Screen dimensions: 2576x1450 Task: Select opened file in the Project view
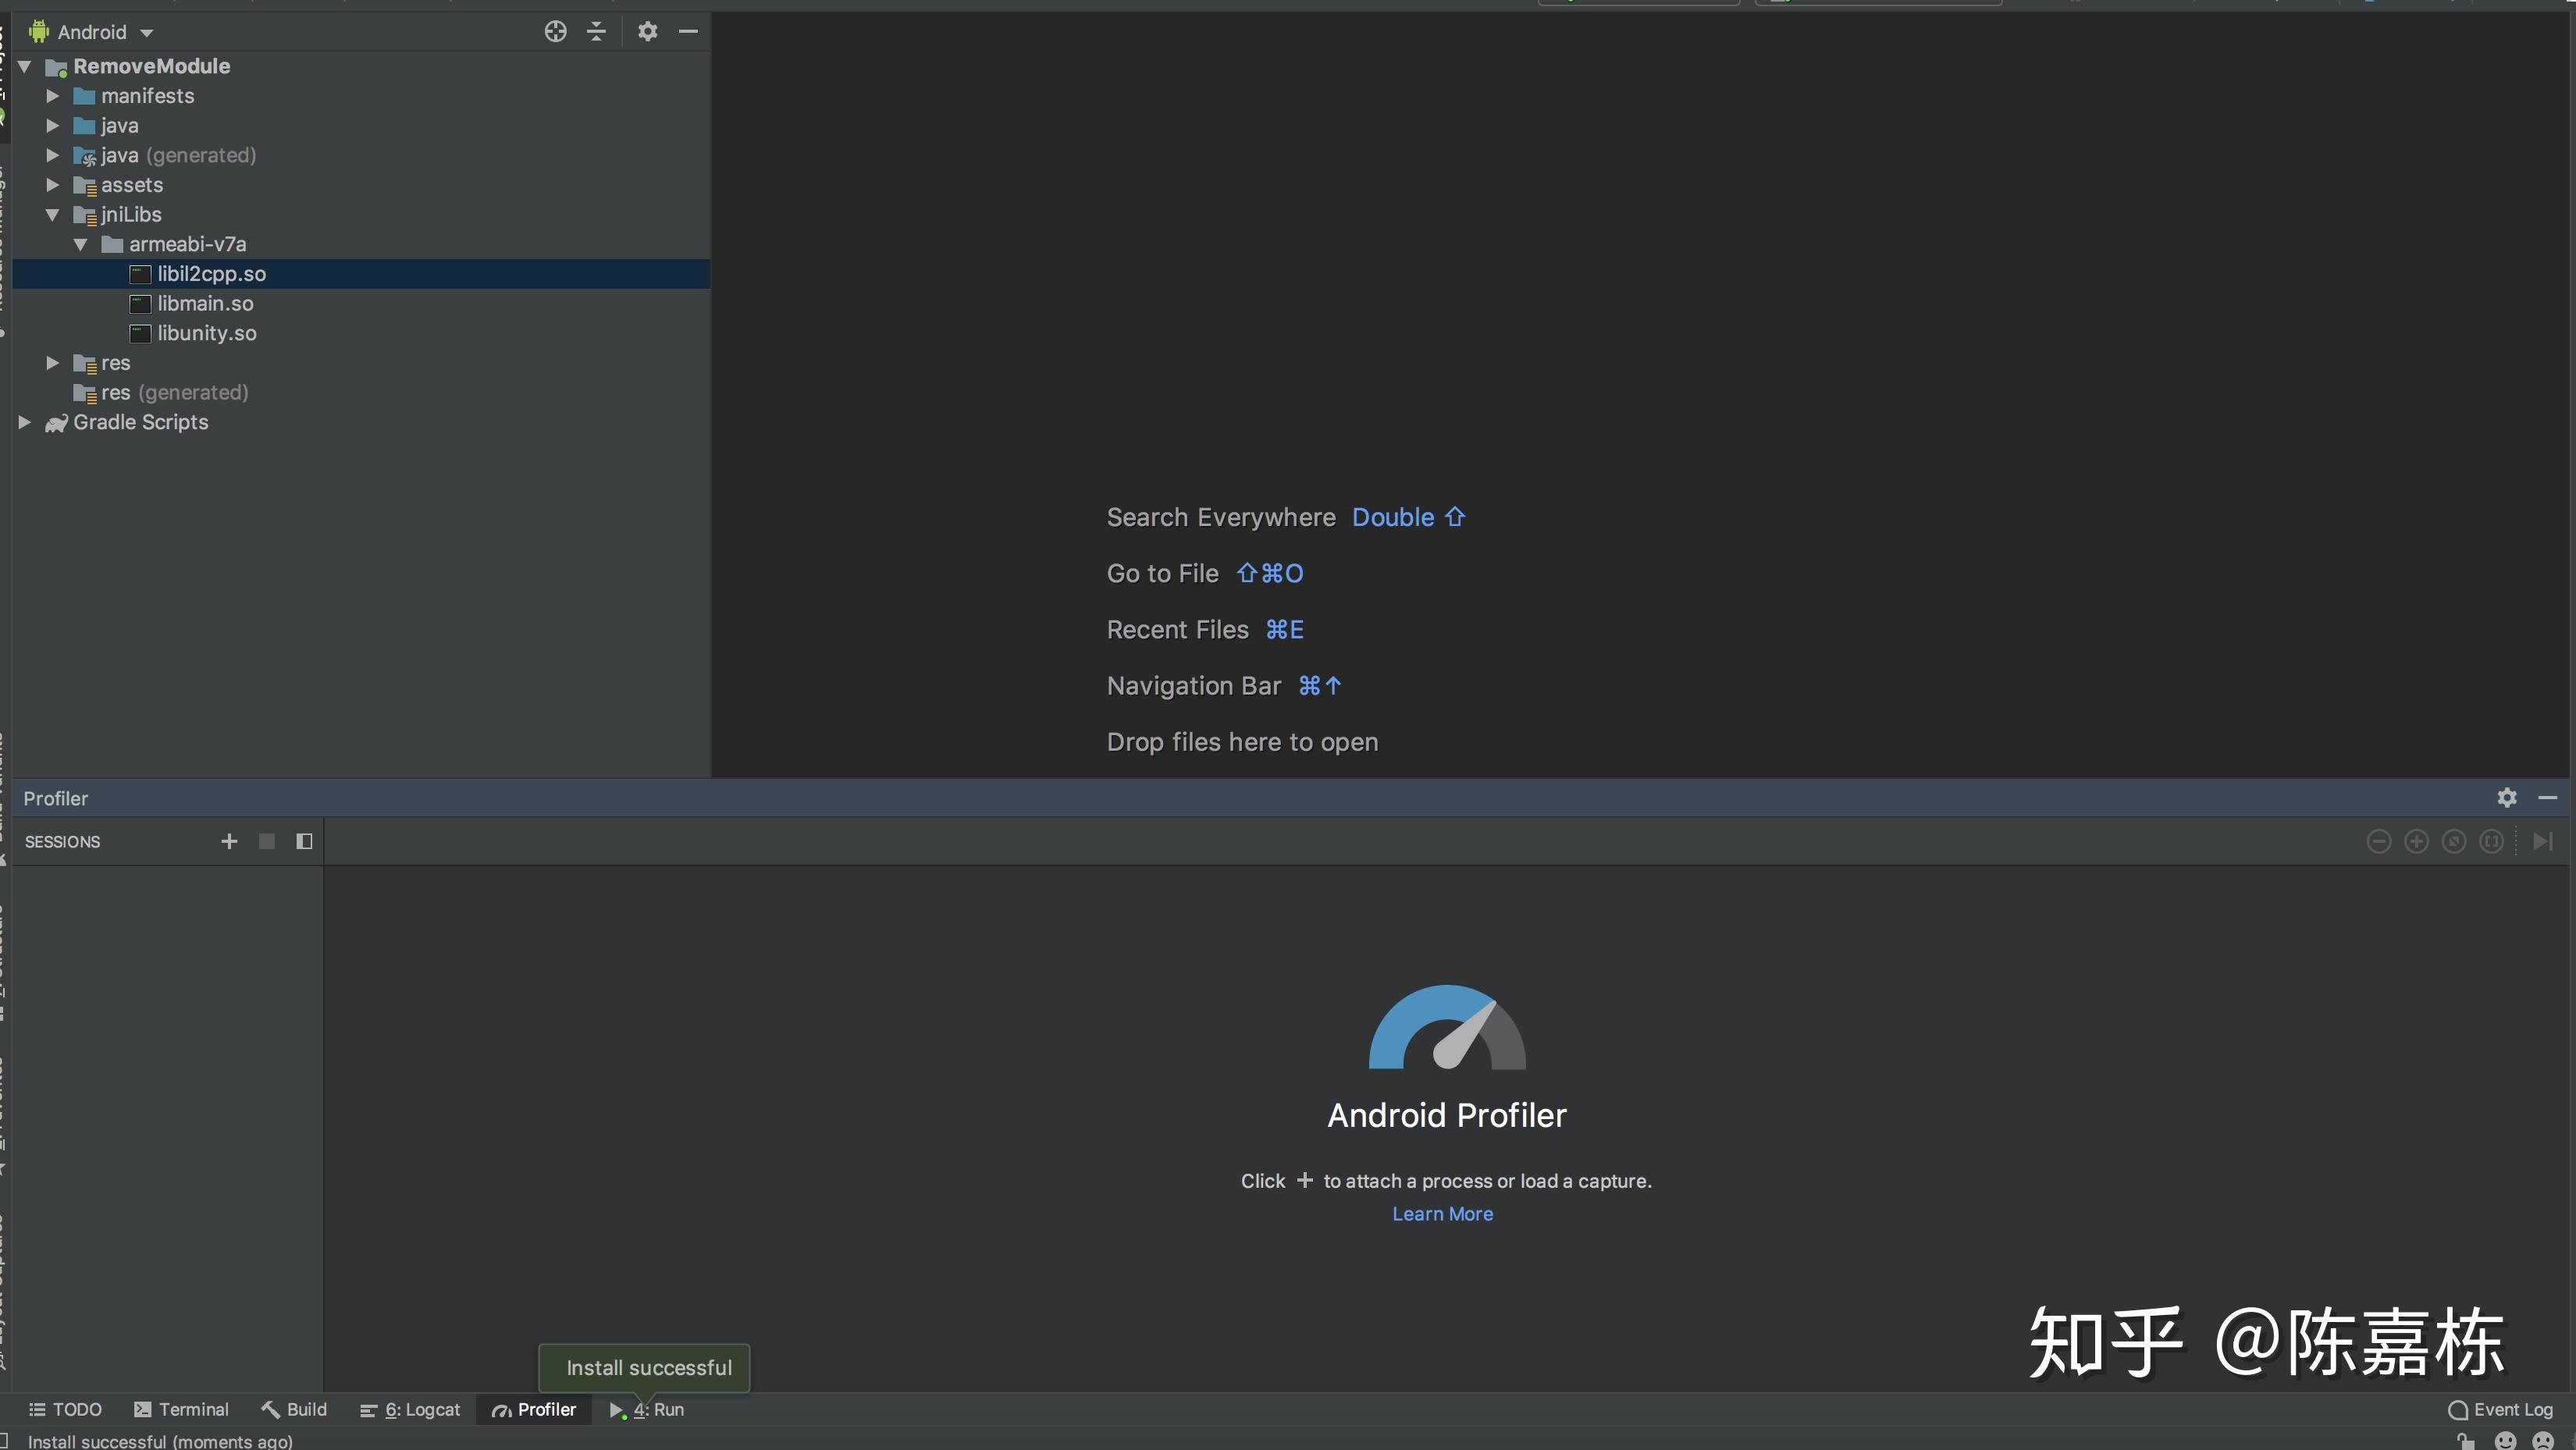tap(555, 31)
